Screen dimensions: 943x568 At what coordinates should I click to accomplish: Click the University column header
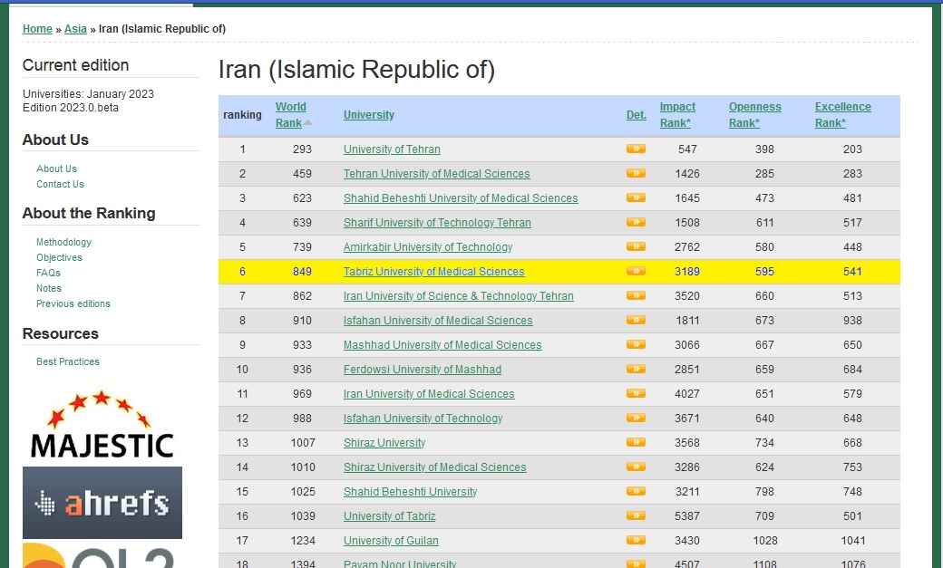pyautogui.click(x=368, y=115)
